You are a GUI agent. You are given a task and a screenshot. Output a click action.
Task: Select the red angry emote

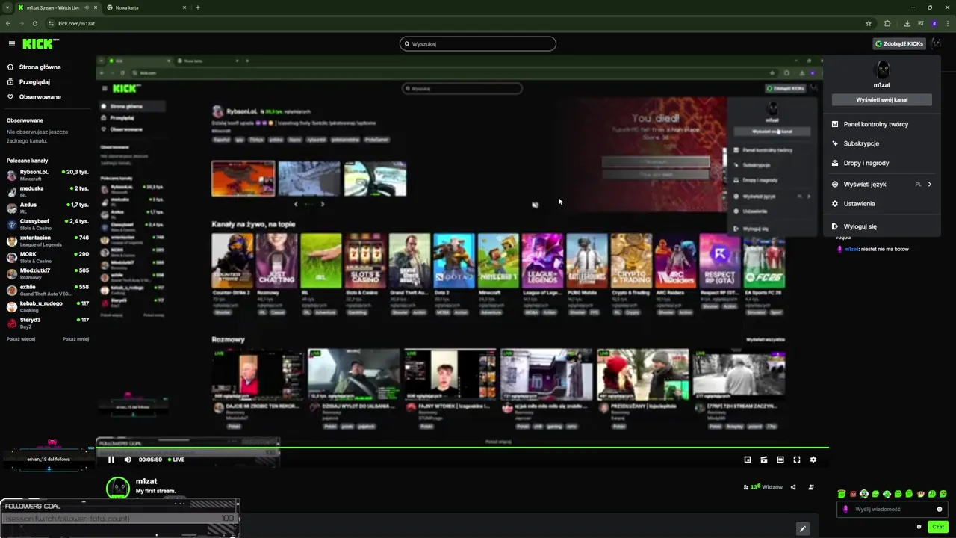(854, 494)
